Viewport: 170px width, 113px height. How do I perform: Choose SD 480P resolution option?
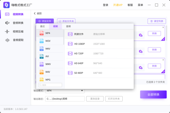pyautogui.click(x=99, y=73)
